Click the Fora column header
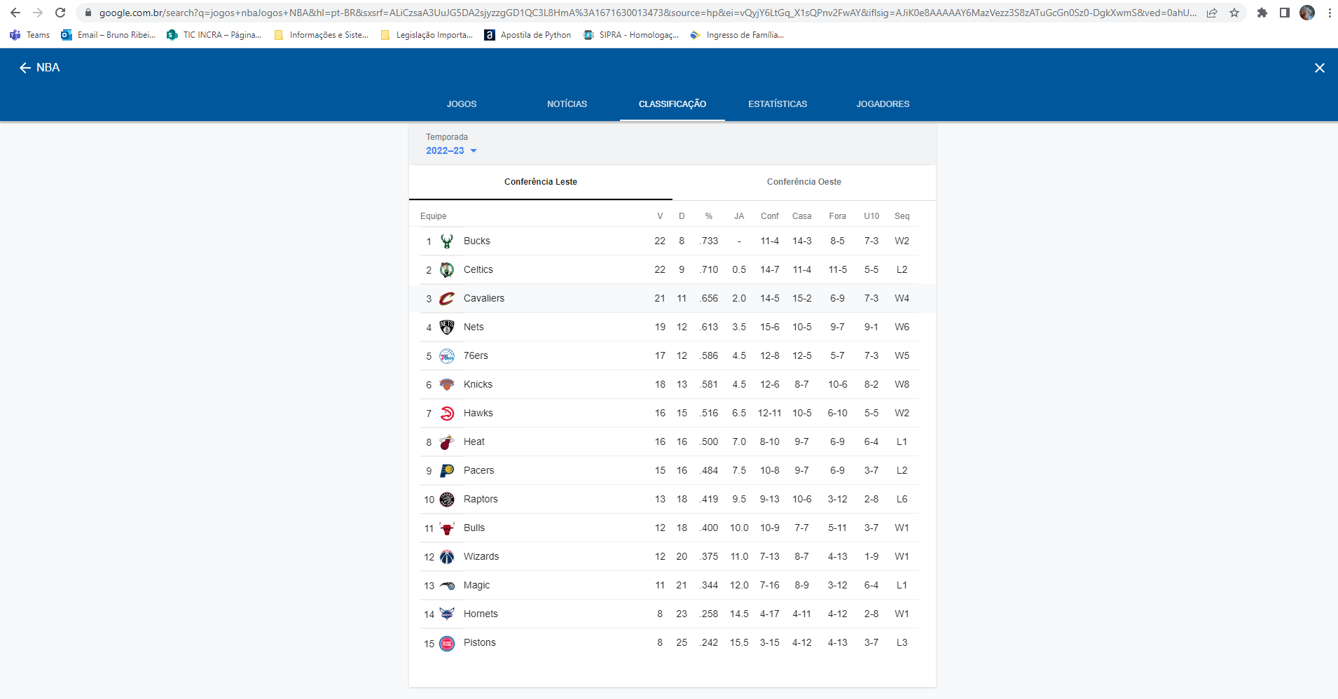This screenshot has height=699, width=1338. pos(838,216)
